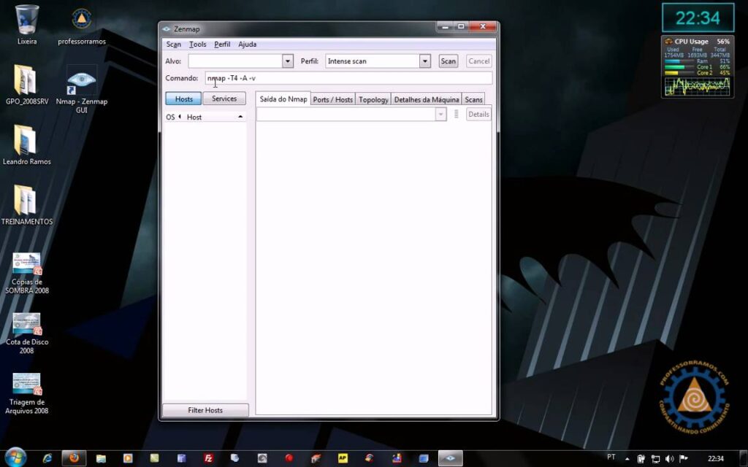The image size is (748, 467).
Task: Click the Scan button to start scanning
Action: pos(448,61)
